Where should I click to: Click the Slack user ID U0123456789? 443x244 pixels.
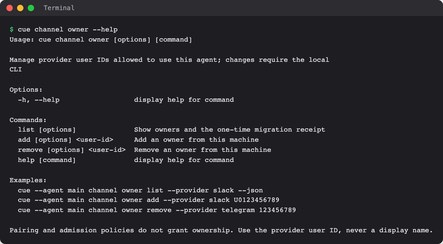coord(257,200)
